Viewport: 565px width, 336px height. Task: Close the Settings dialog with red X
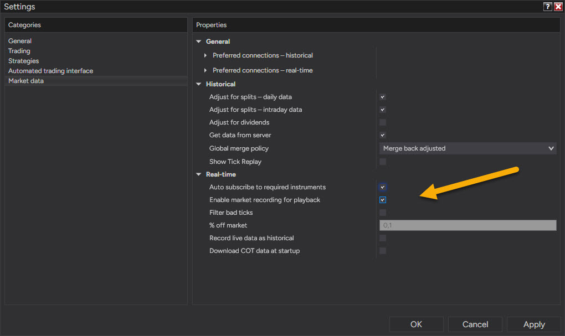(558, 7)
